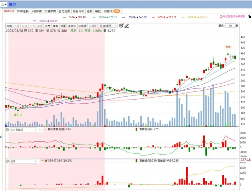
Task: Close the 投信 indicator panel
Action: (x=7, y=161)
